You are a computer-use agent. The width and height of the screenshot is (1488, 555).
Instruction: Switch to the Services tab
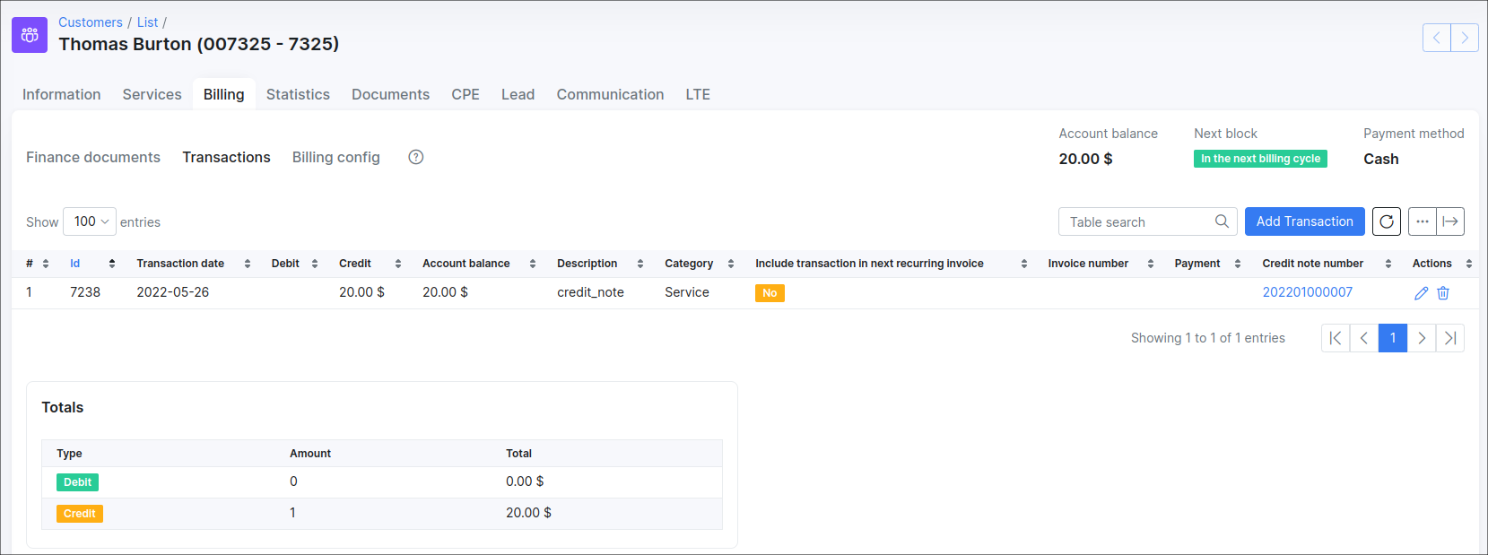click(x=152, y=94)
